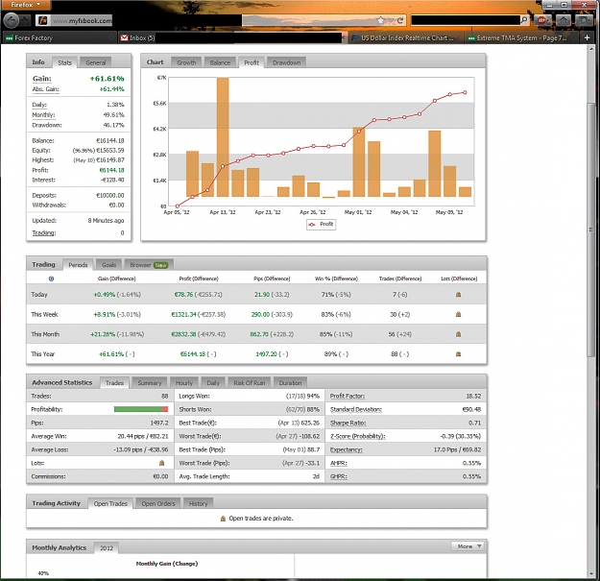The image size is (600, 581).
Task: Open the AHPR definition link
Action: coord(338,463)
